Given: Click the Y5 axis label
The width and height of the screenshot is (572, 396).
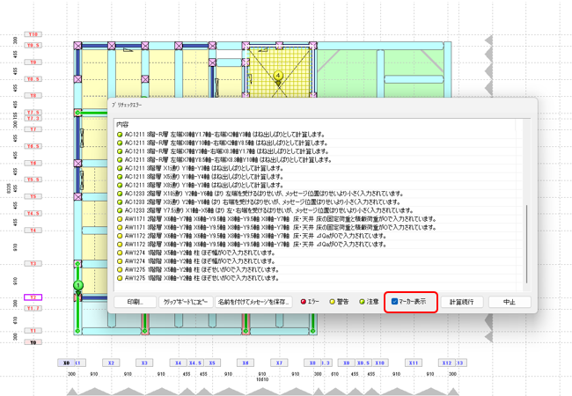Looking at the screenshot, I should 33,196.
